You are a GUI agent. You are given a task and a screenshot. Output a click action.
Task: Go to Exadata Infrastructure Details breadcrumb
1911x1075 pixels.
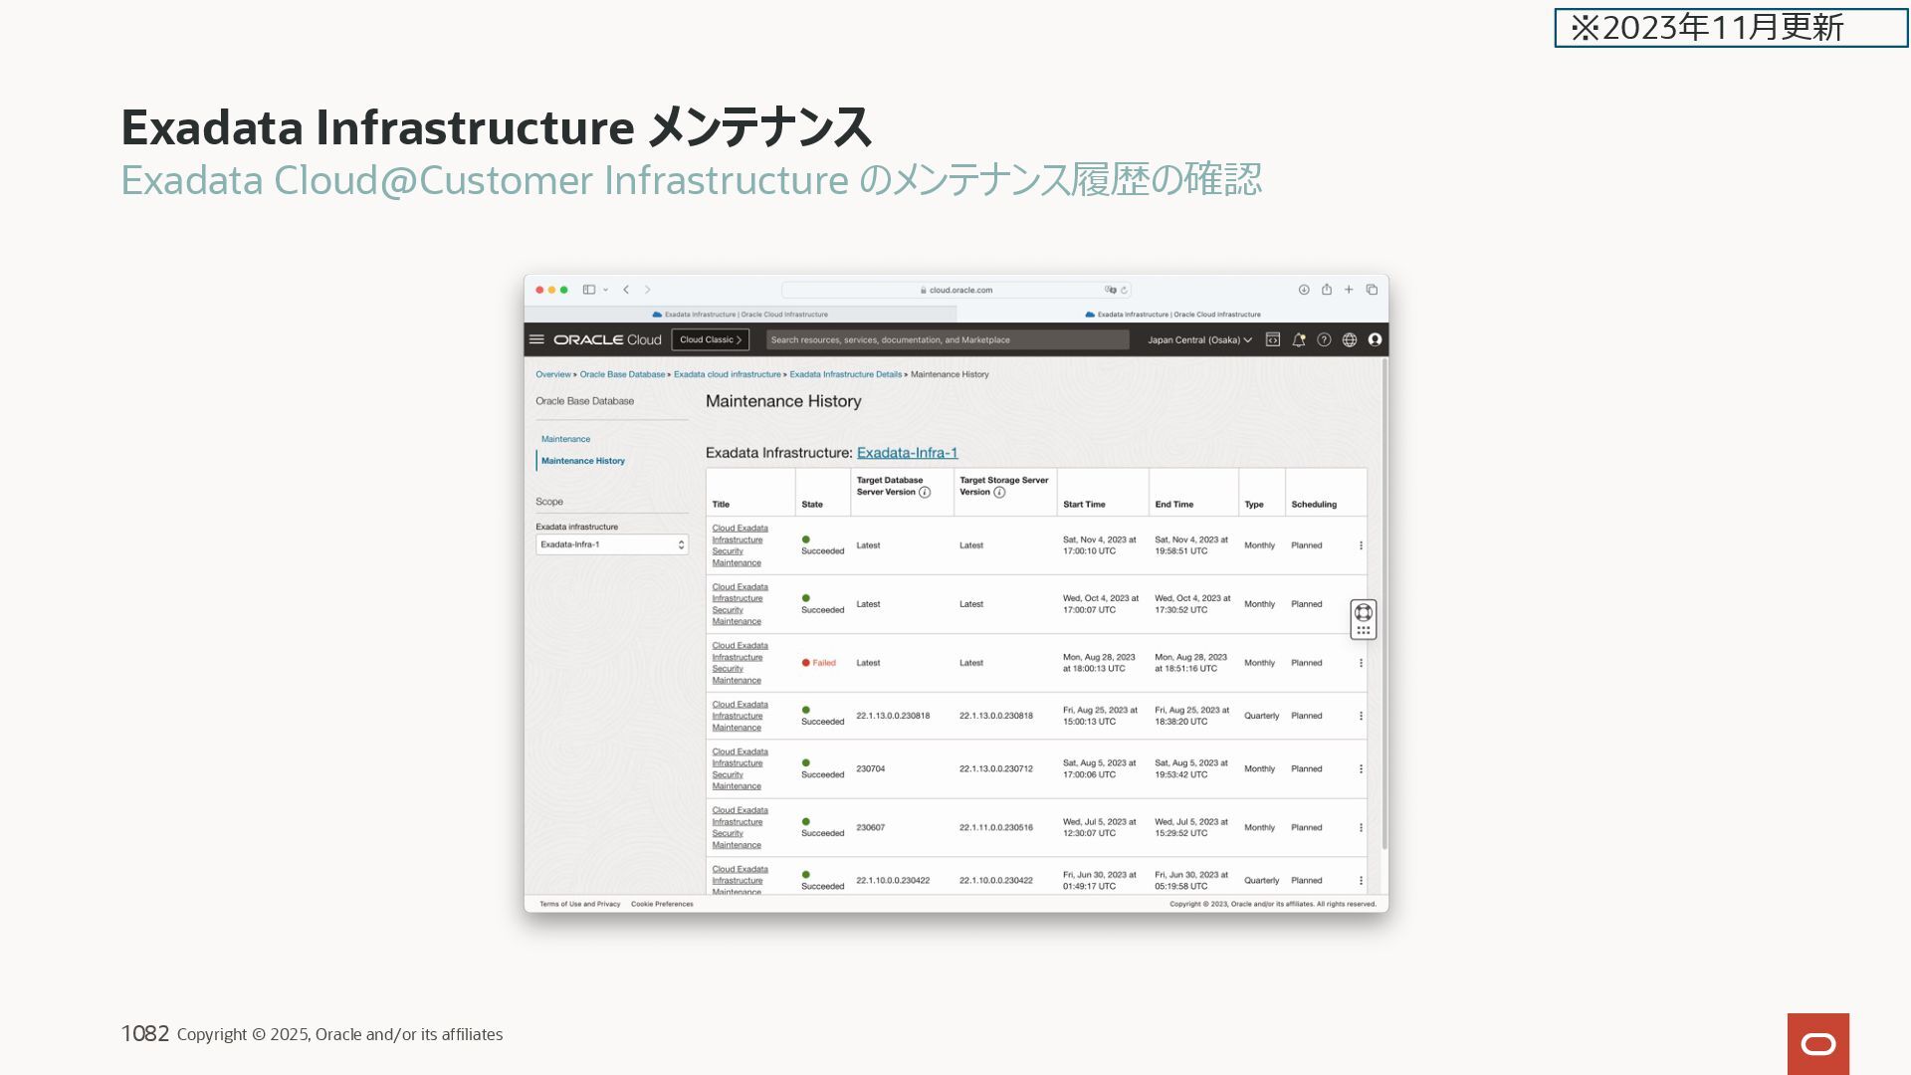(x=845, y=374)
